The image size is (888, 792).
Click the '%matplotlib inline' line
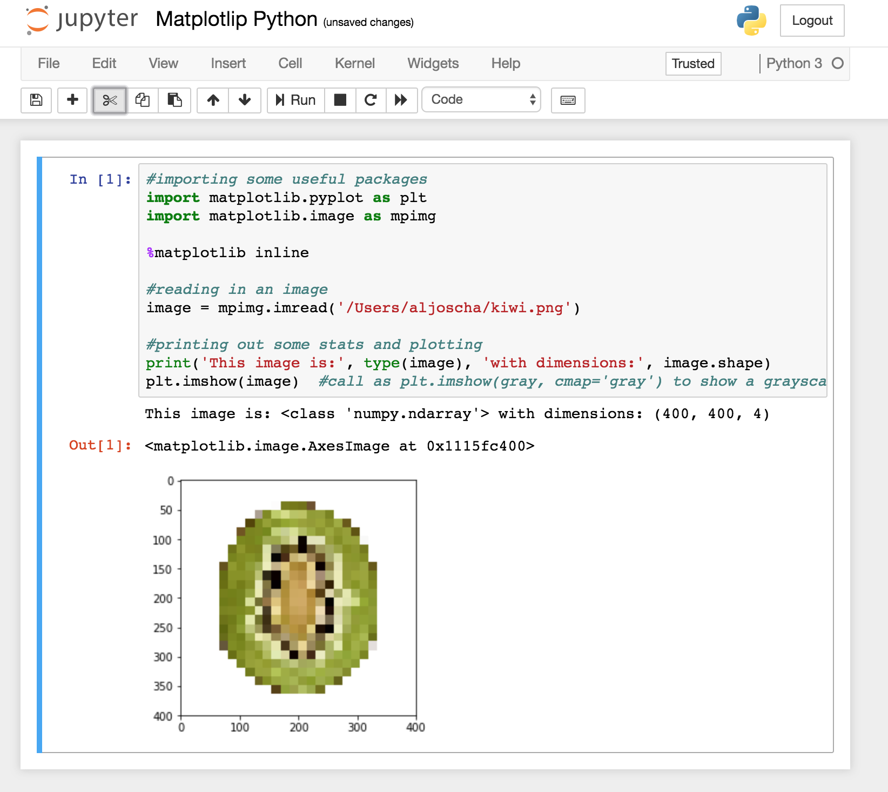coord(227,253)
